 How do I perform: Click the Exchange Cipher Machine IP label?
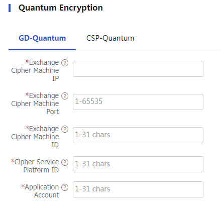coord(35,70)
